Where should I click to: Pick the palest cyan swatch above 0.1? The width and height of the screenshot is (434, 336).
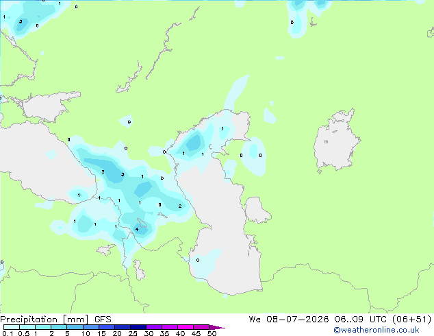[12, 327]
